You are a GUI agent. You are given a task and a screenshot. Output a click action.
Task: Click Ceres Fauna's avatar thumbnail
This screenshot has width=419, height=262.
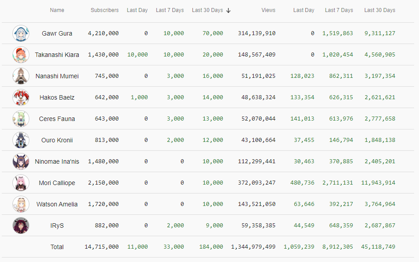pos(21,119)
